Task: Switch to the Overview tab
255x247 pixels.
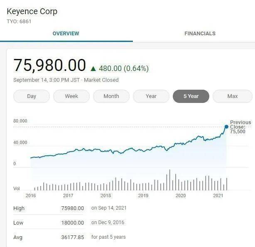Action: tap(66, 33)
